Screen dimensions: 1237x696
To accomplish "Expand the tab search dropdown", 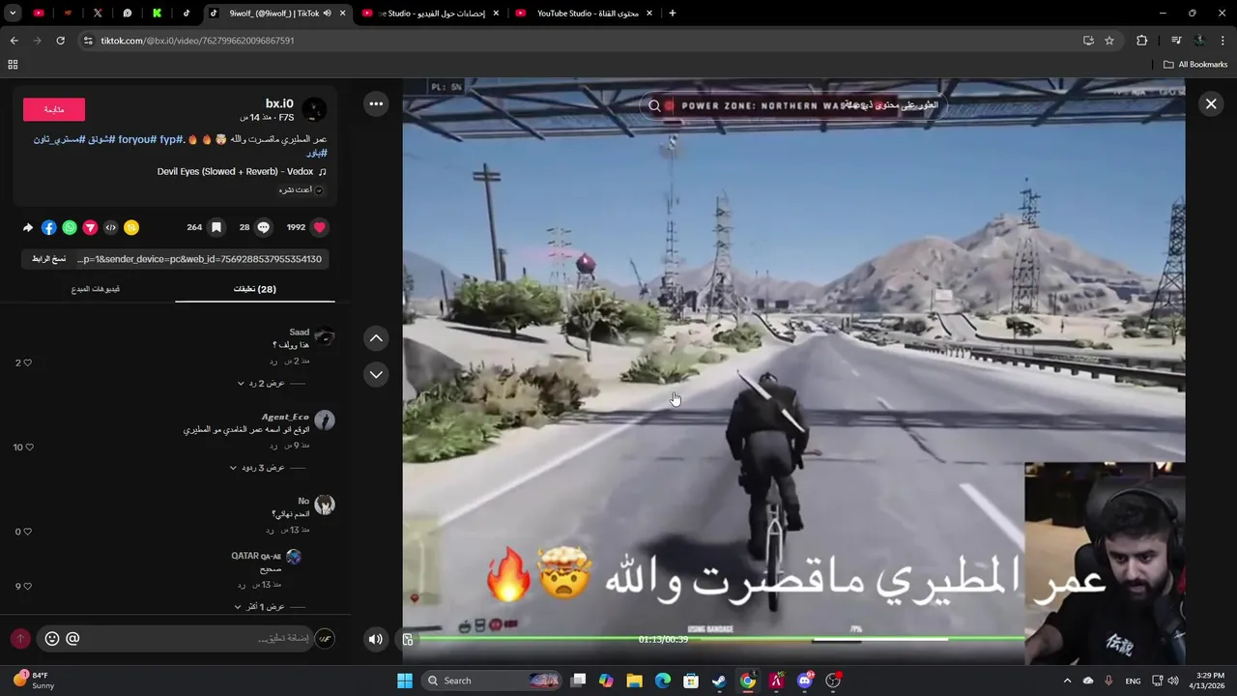I will coord(14,14).
